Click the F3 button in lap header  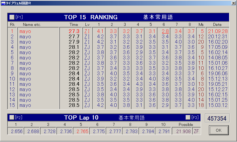[188, 117]
